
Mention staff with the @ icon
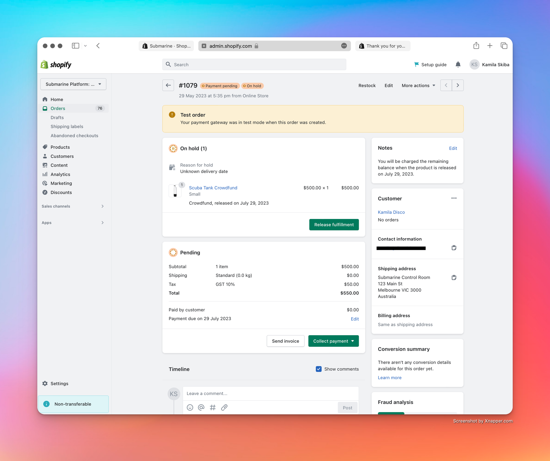click(201, 408)
